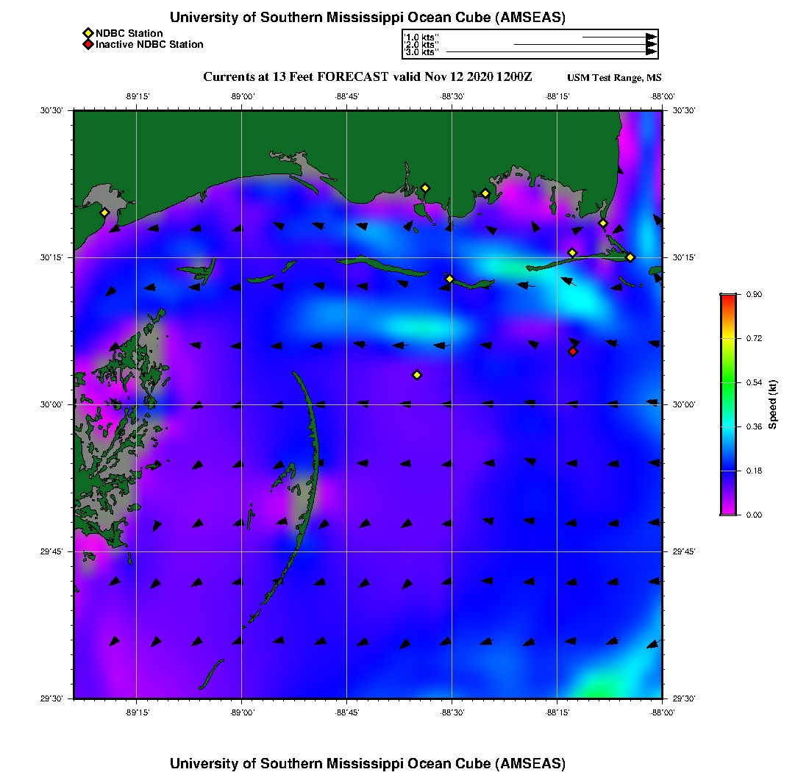The width and height of the screenshot is (809, 772).
Task: Click the easternmost yellow station marker on the 30°15' line
Action: (x=630, y=257)
